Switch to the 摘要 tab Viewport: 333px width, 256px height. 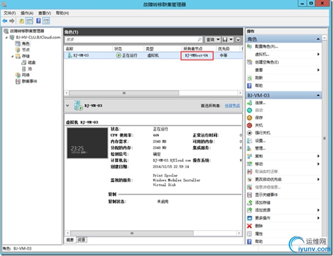point(70,240)
